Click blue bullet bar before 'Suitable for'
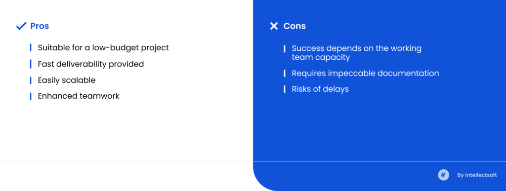 (x=31, y=48)
